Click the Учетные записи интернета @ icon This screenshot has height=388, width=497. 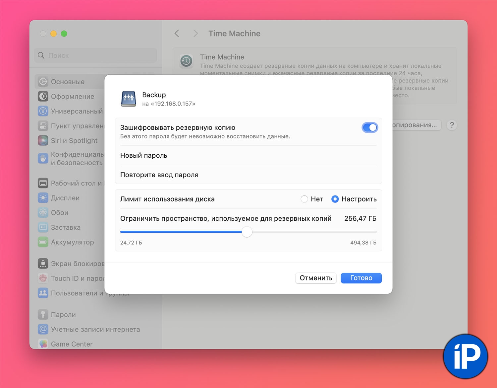coord(43,329)
